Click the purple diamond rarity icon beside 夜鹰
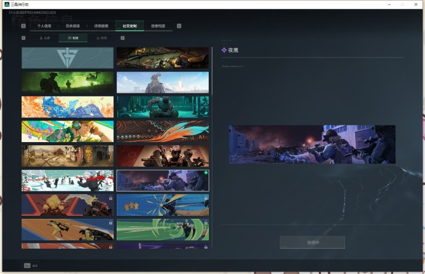This screenshot has height=274, width=425. point(224,50)
